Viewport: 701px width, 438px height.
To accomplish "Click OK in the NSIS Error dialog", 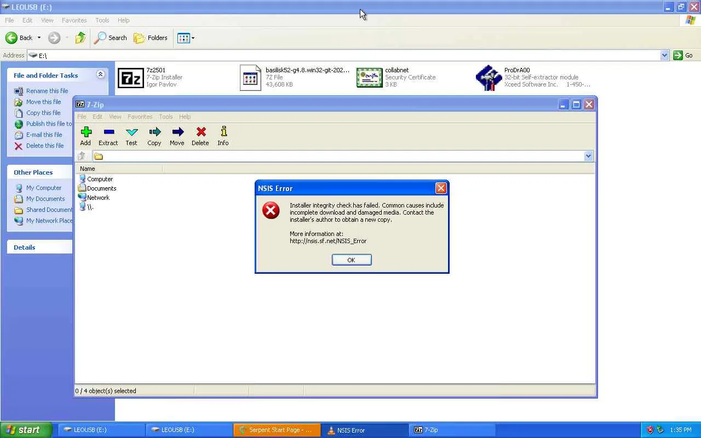I will [352, 260].
